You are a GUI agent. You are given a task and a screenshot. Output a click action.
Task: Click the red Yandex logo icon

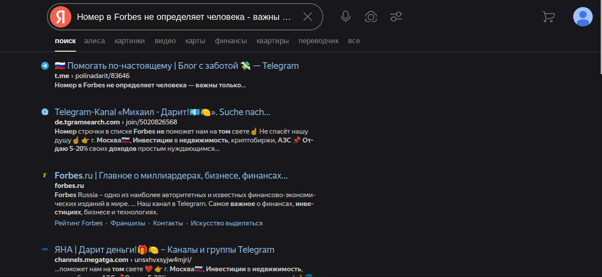61,17
